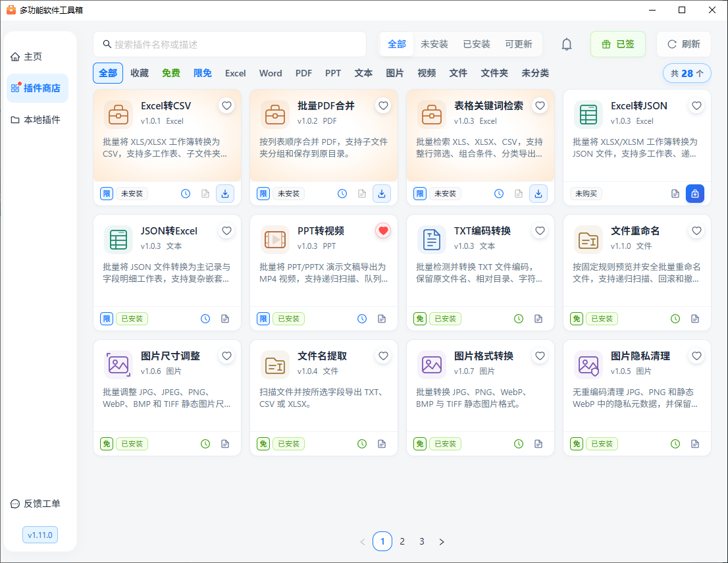
Task: Collapse the 共 28 个 count expander
Action: [x=687, y=73]
